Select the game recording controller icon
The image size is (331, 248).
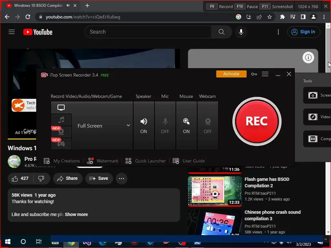coord(61,144)
